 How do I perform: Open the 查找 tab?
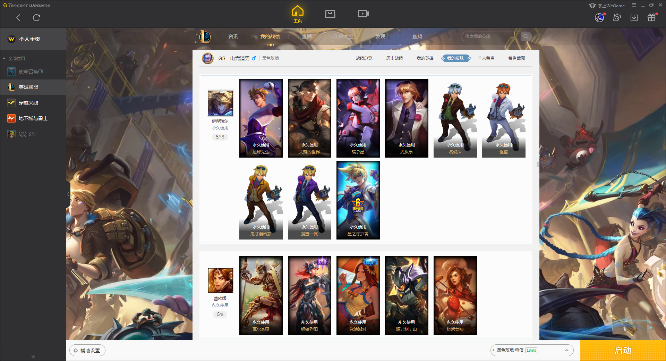(417, 36)
